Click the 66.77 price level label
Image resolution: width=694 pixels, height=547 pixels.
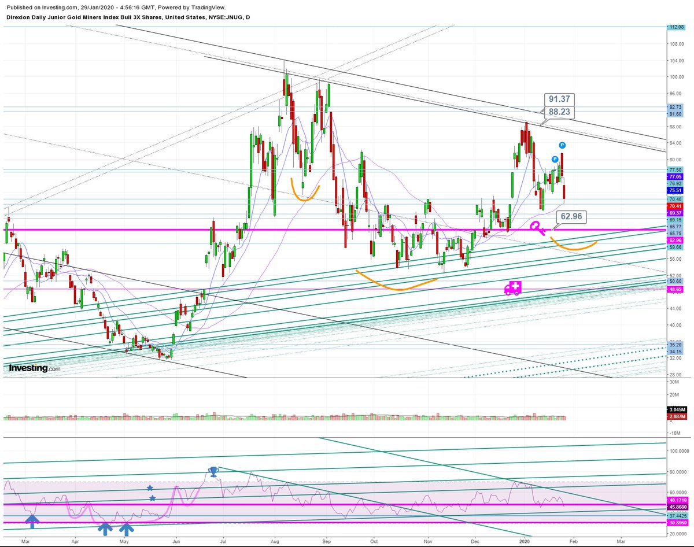coord(675,227)
